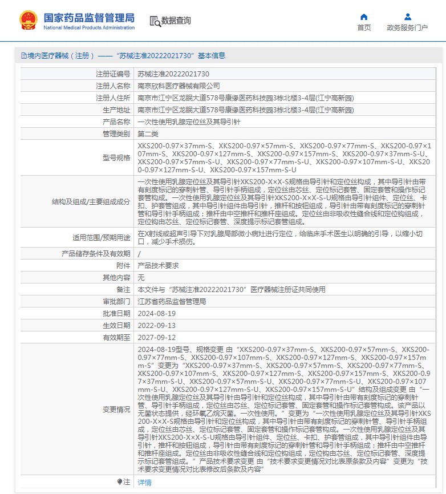The height and width of the screenshot is (494, 446).
Task: Select the 产品名称 label cell
Action: 77,122
